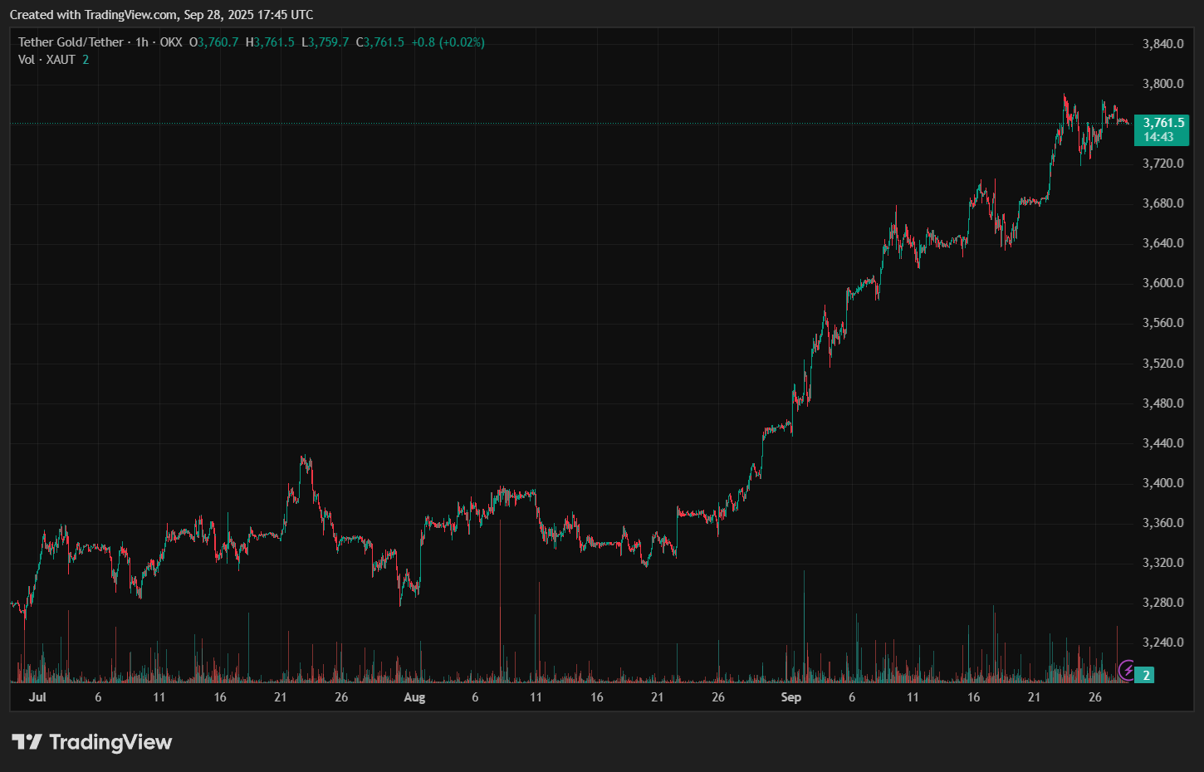Click the closing price value C3,761.5
The image size is (1204, 772).
(379, 42)
